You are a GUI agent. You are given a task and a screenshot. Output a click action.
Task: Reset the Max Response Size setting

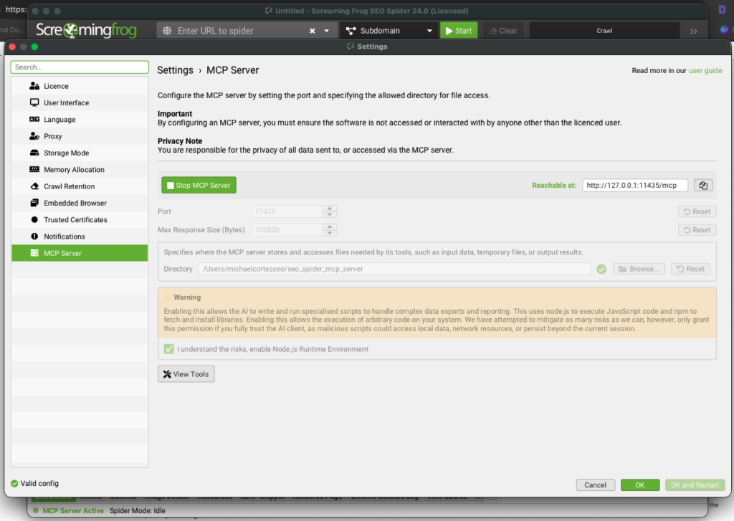pos(697,230)
